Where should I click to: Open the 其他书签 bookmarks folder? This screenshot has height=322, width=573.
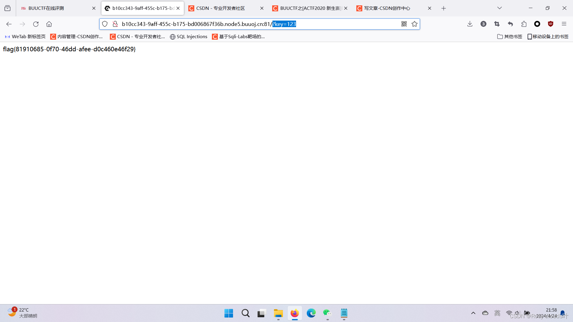pyautogui.click(x=510, y=36)
